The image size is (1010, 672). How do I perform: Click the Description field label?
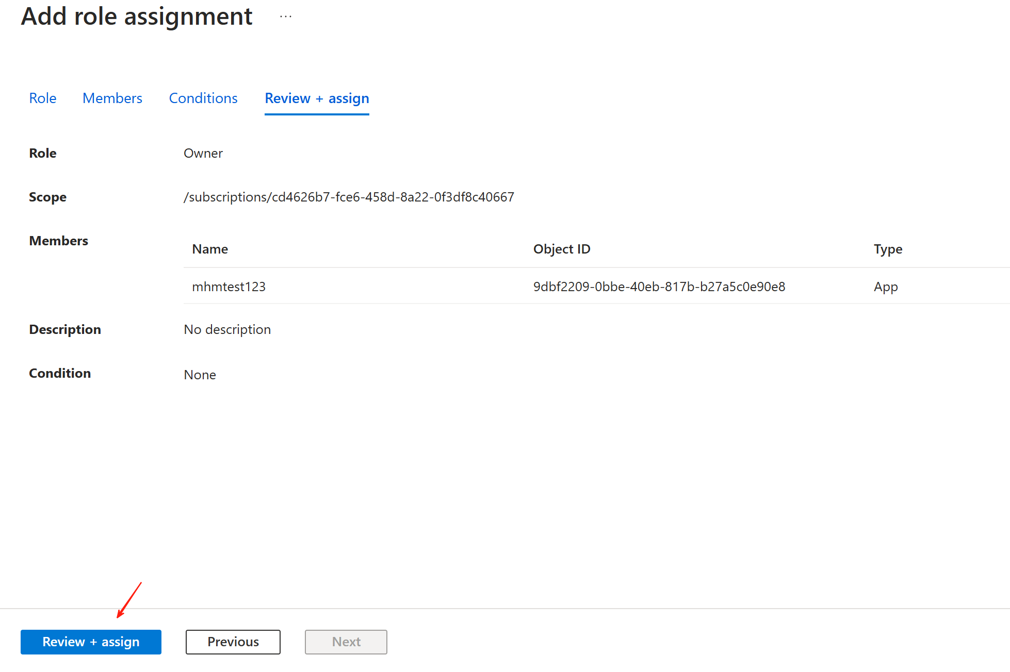click(x=65, y=330)
